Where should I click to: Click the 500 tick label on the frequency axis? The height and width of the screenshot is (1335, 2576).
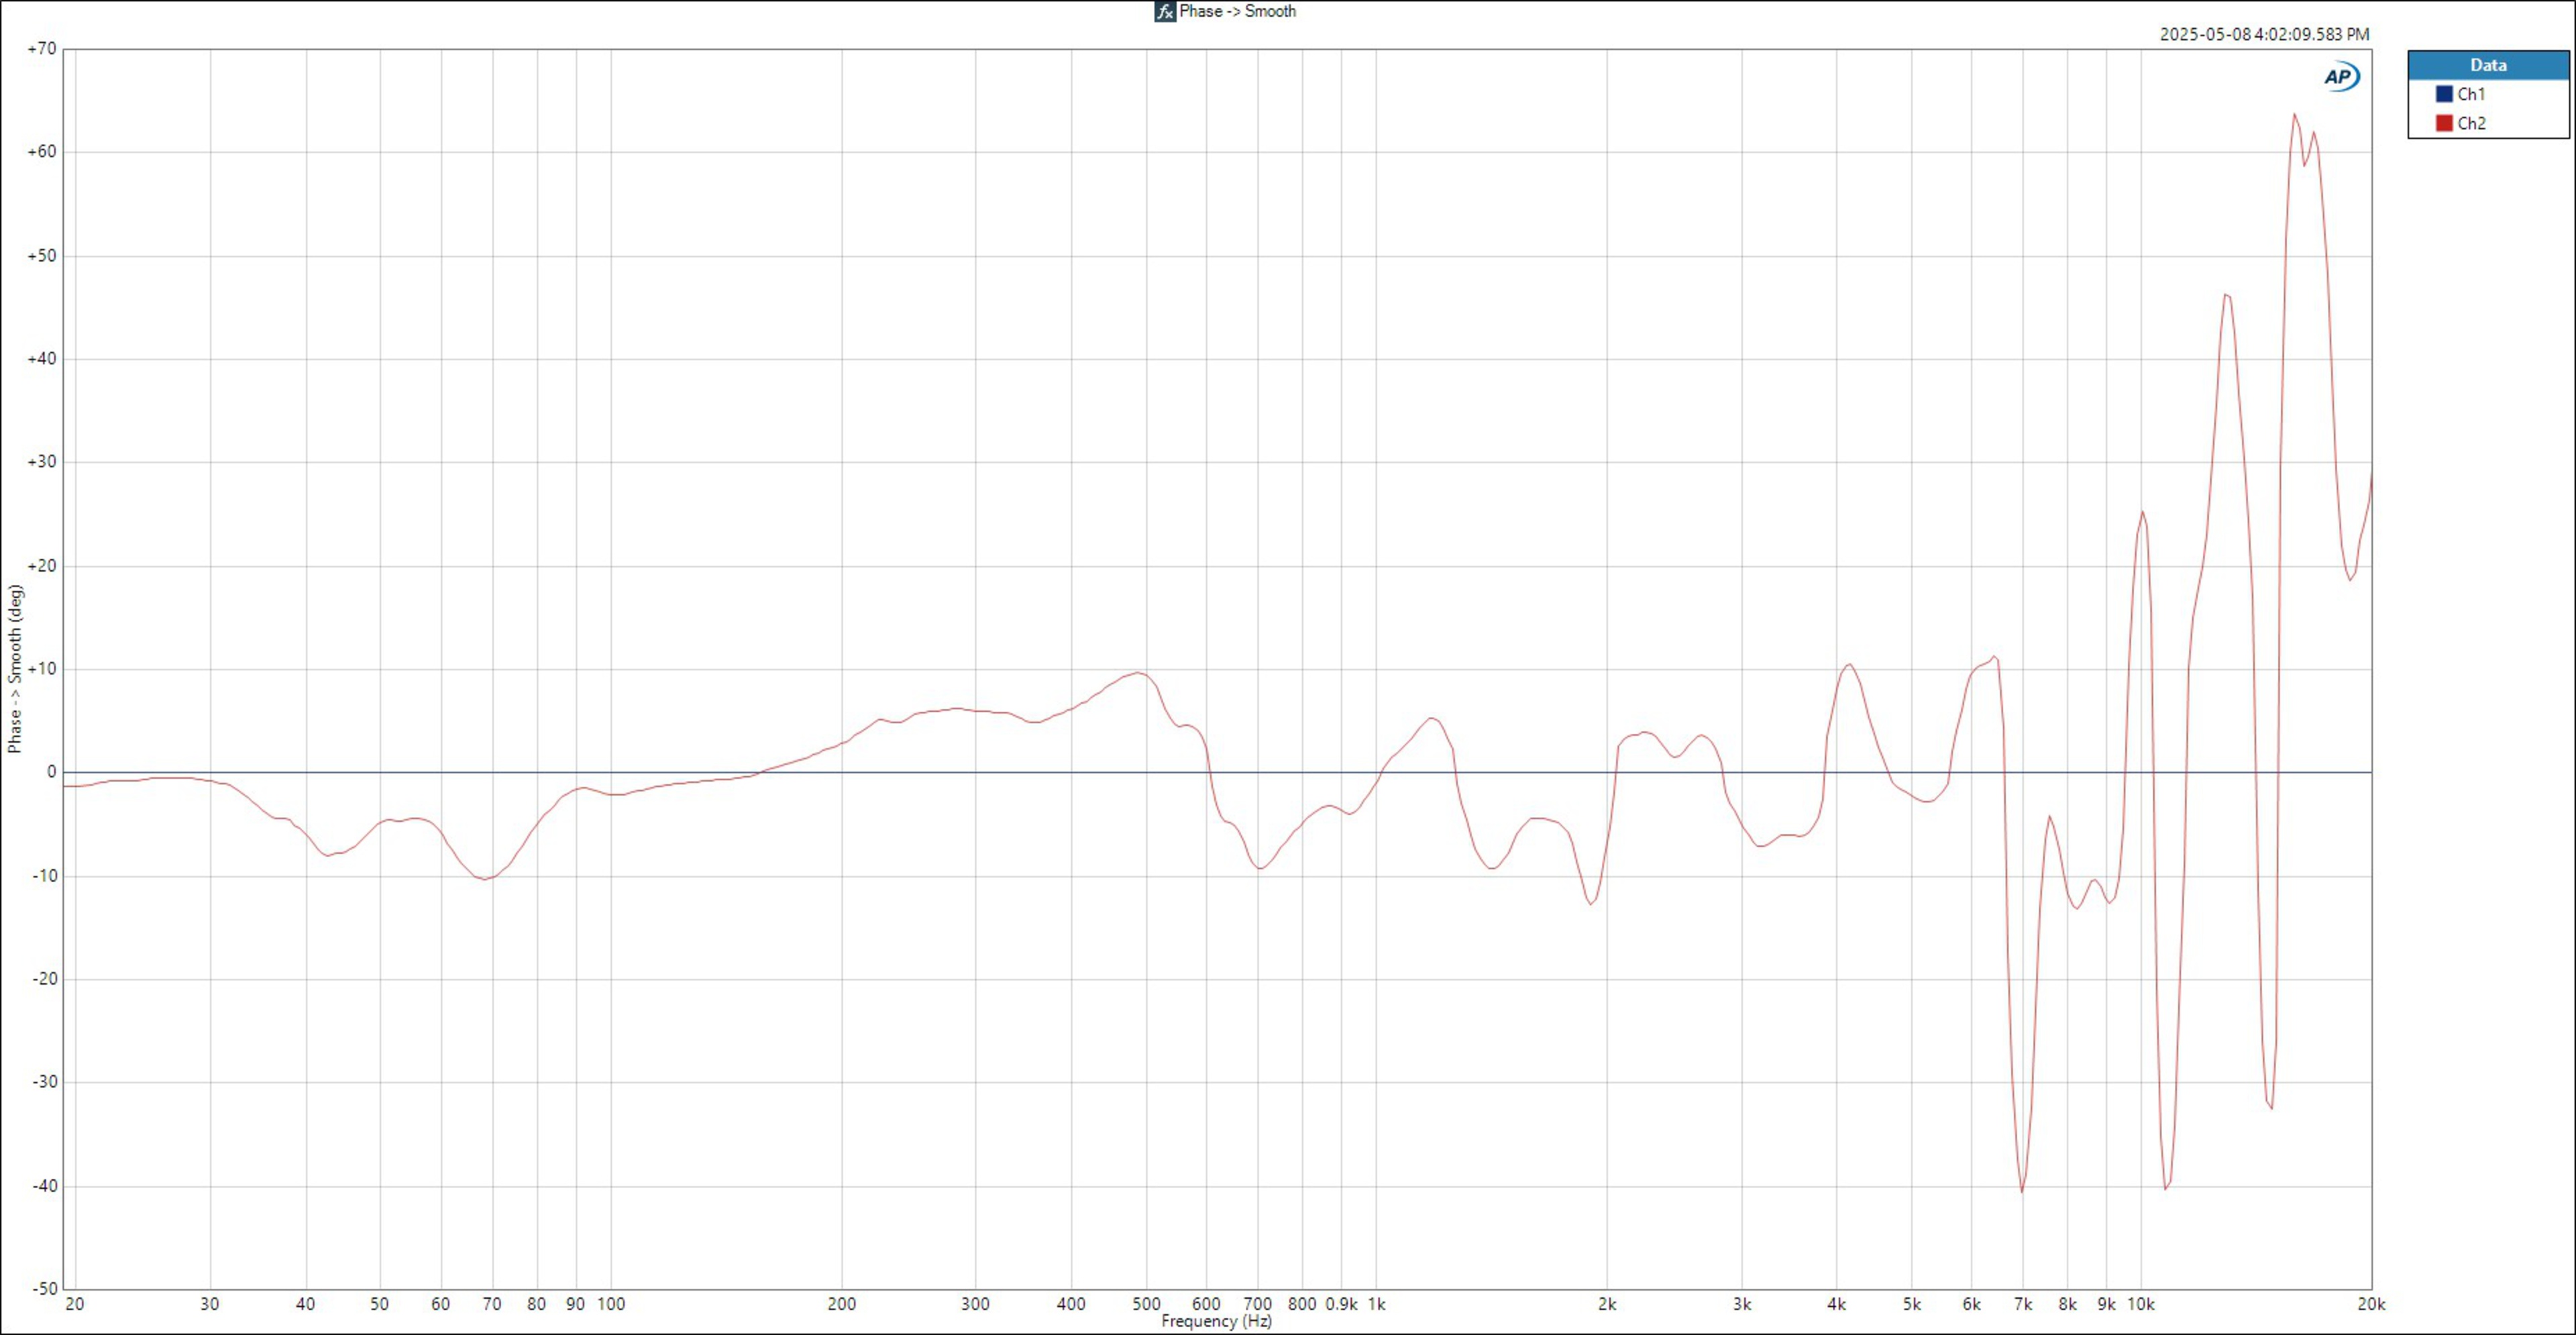(x=1146, y=1304)
